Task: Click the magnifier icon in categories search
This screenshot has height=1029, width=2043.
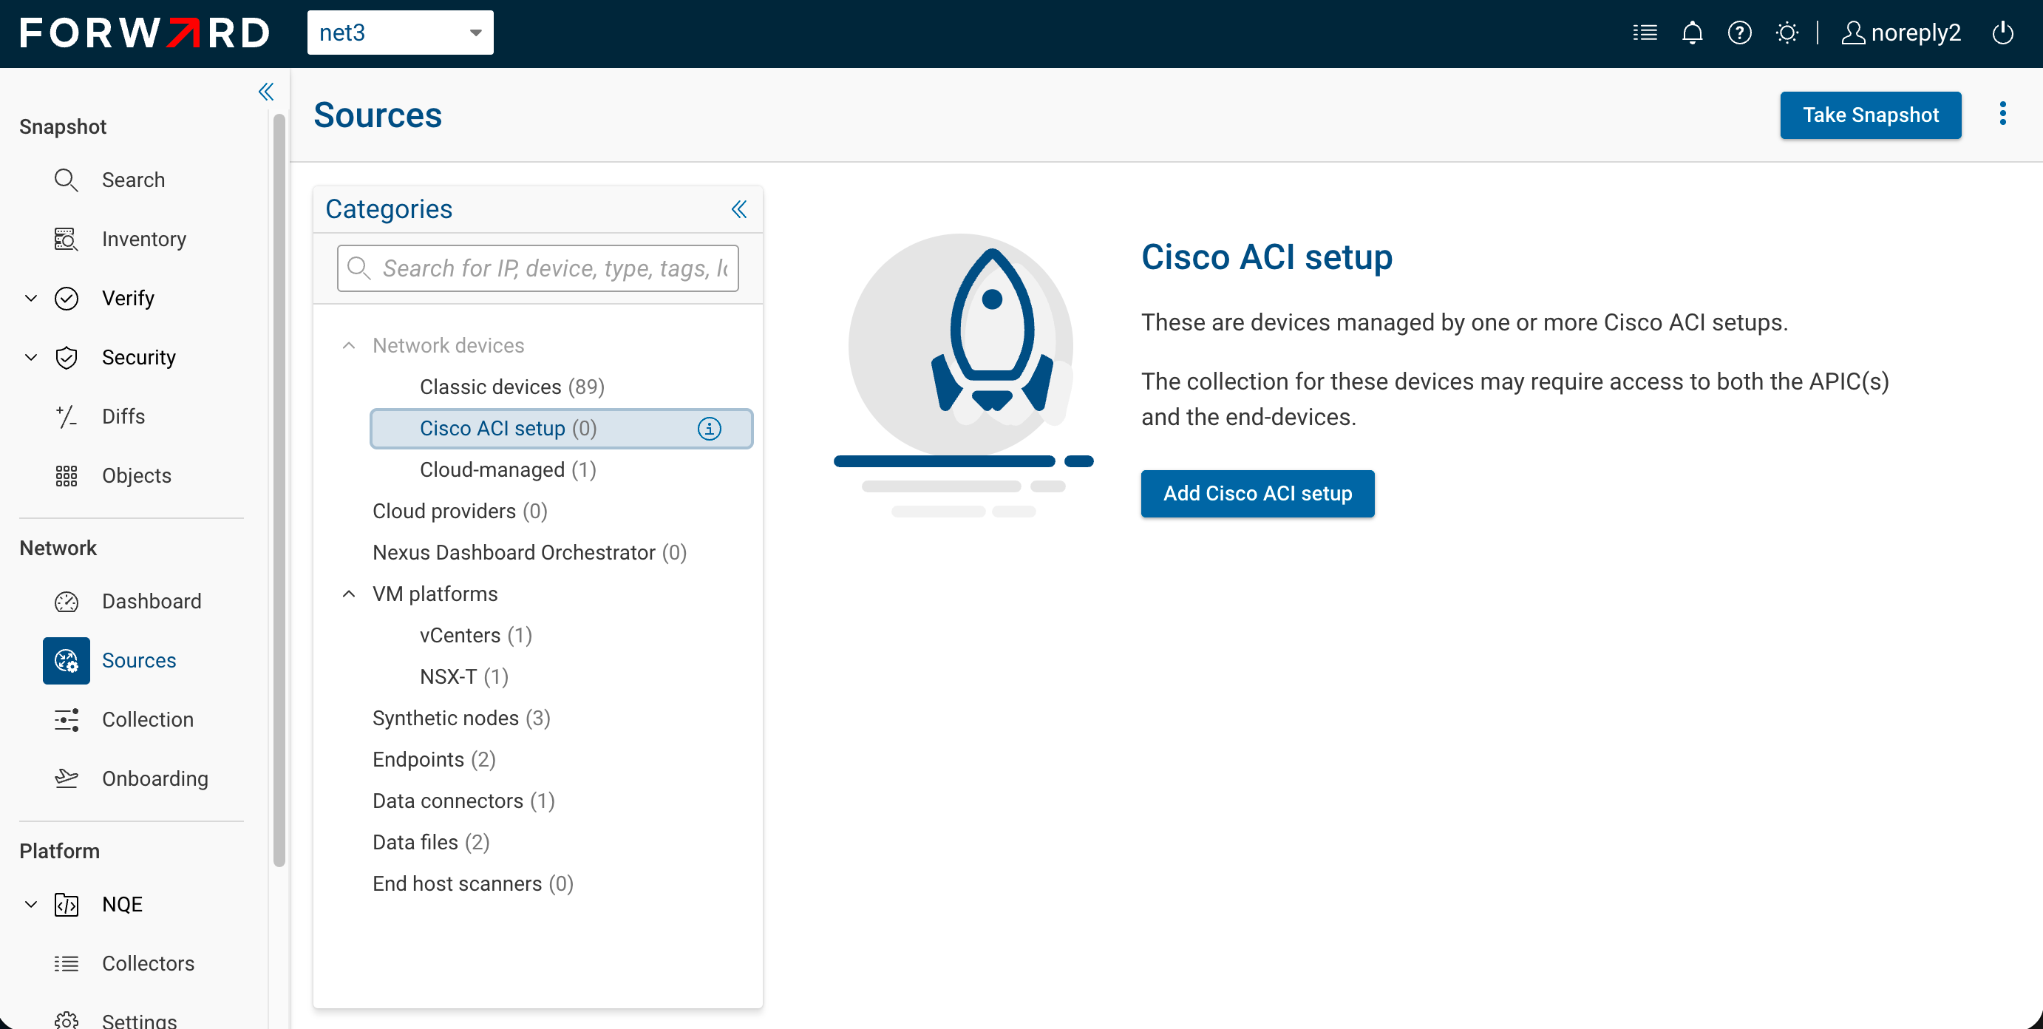Action: click(x=359, y=268)
